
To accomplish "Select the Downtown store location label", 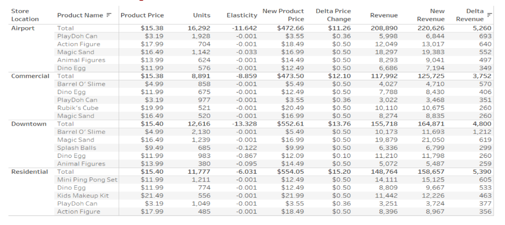I will (29, 124).
